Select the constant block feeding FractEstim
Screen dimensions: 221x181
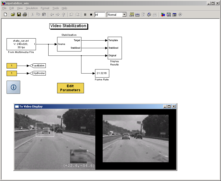click(x=12, y=66)
